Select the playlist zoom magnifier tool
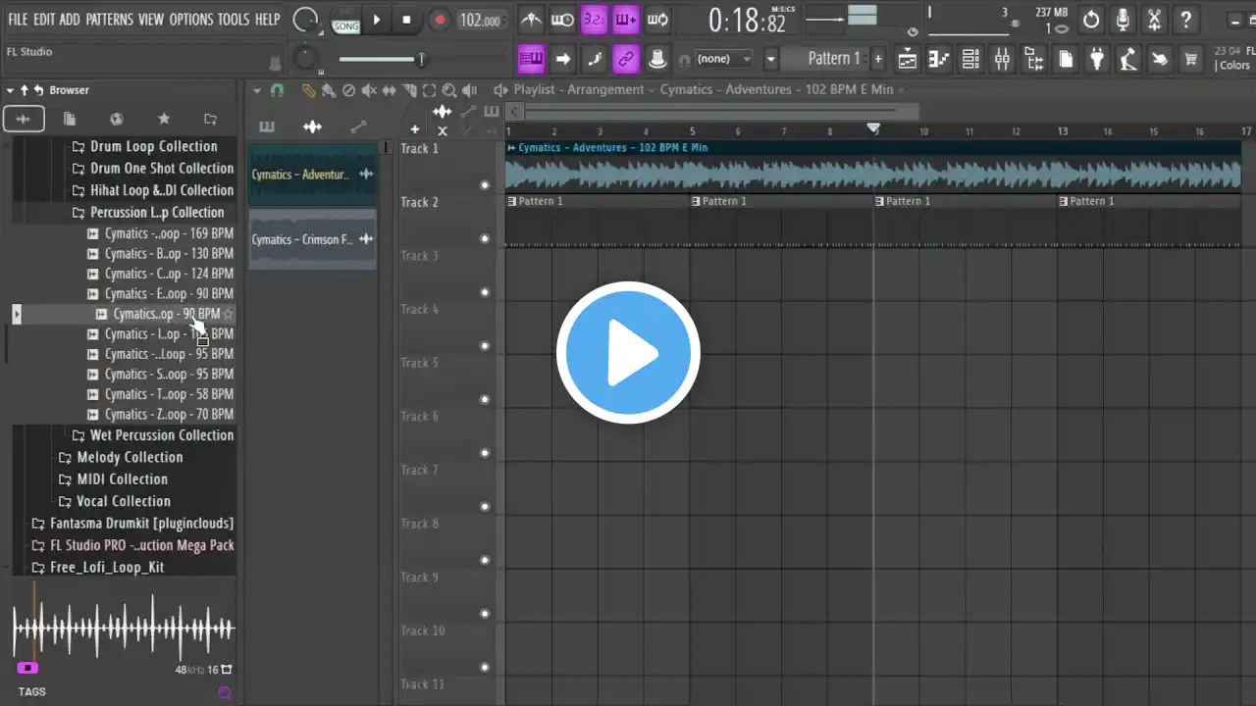The height and width of the screenshot is (706, 1256). point(448,90)
